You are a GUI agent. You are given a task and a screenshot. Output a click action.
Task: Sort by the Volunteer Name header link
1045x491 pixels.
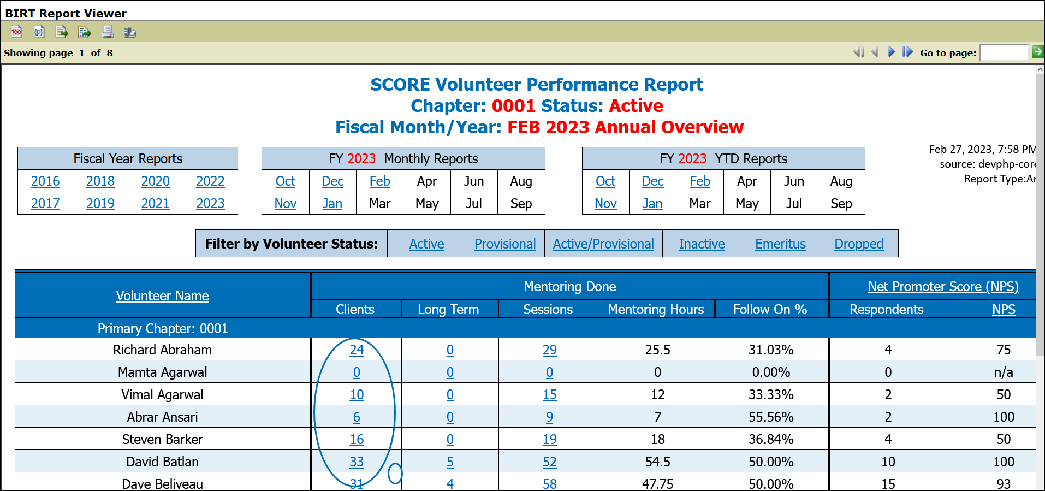[x=163, y=295]
